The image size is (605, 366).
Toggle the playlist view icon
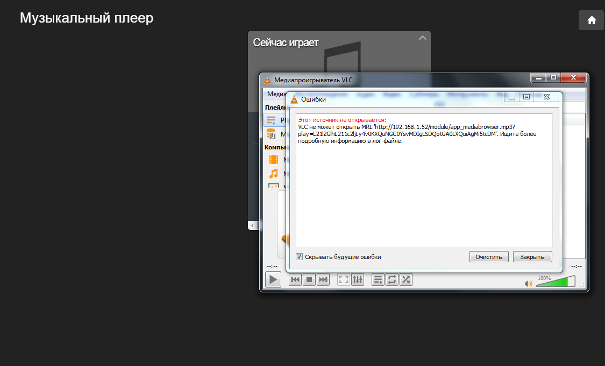click(378, 279)
